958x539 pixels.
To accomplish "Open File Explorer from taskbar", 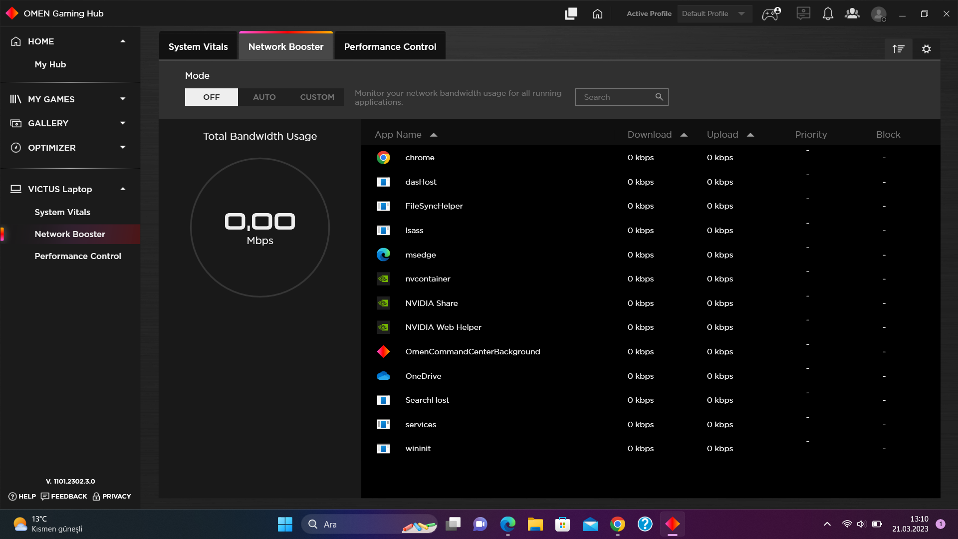I will [x=535, y=524].
